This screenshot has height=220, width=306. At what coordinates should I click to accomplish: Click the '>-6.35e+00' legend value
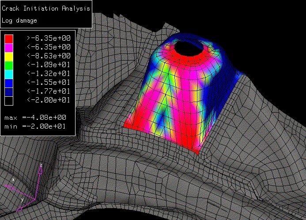tap(49, 38)
